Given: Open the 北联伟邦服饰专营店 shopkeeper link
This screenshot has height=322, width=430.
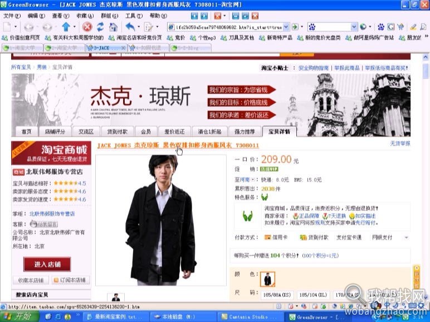Looking at the screenshot, I should [x=52, y=214].
